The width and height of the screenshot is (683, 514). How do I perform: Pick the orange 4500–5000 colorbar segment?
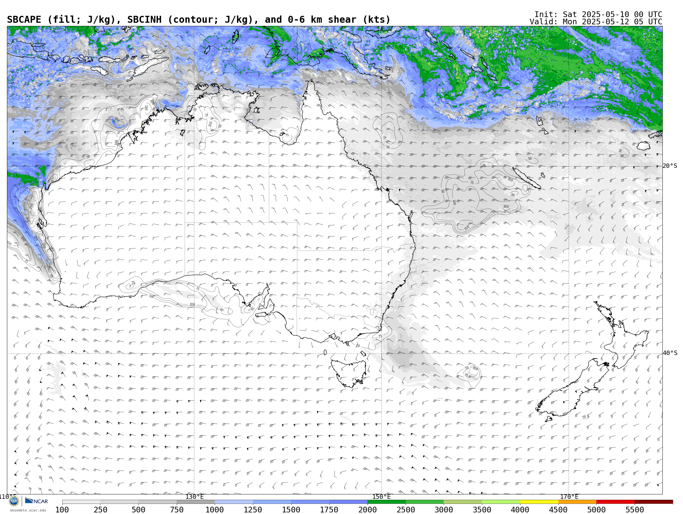pos(577,502)
